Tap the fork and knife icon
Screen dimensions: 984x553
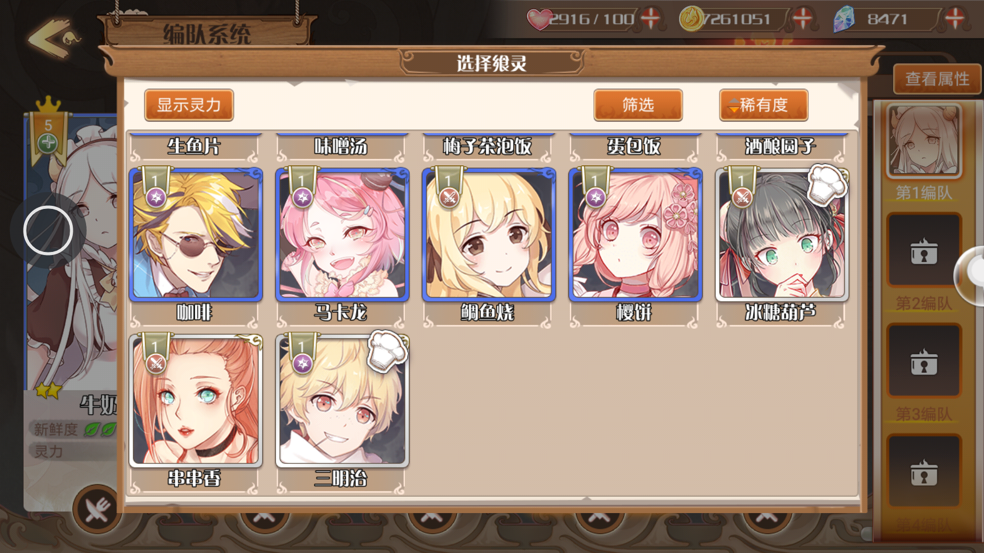click(x=97, y=509)
